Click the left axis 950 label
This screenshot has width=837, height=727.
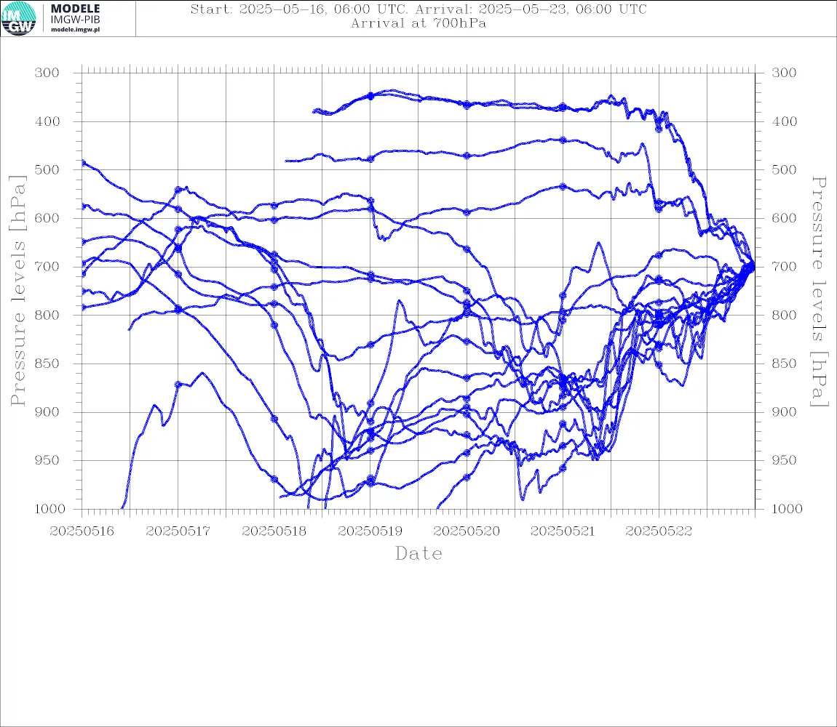tap(47, 459)
